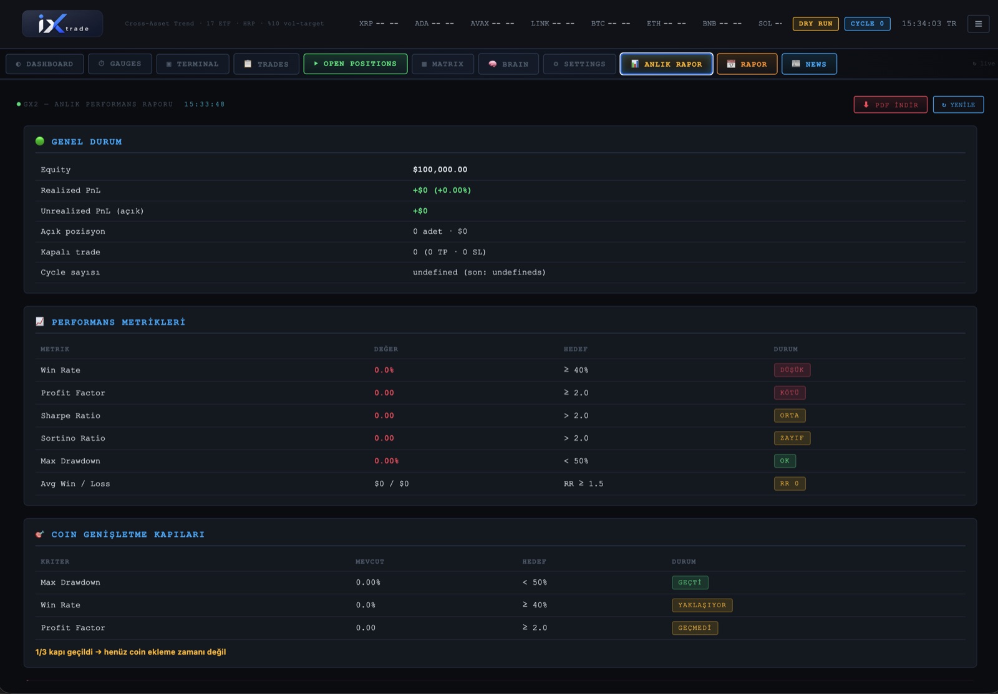
Task: Click the green Genel Durum status dot
Action: click(40, 142)
